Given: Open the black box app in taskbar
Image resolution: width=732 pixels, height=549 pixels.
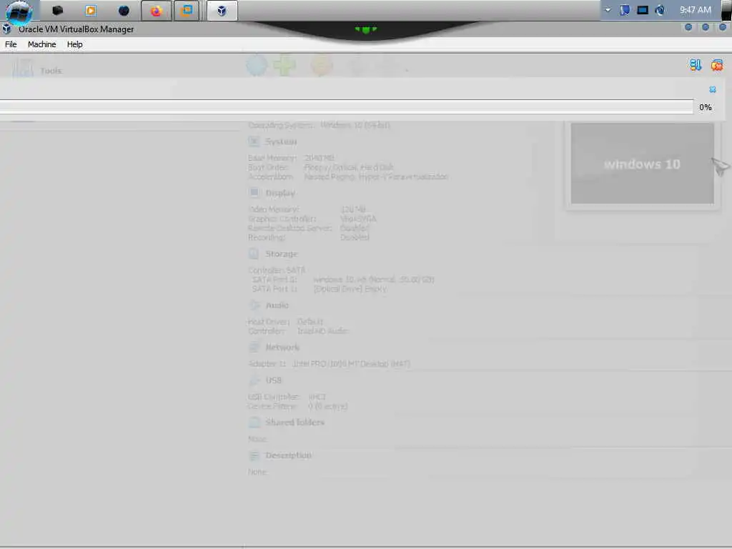Looking at the screenshot, I should click(57, 10).
